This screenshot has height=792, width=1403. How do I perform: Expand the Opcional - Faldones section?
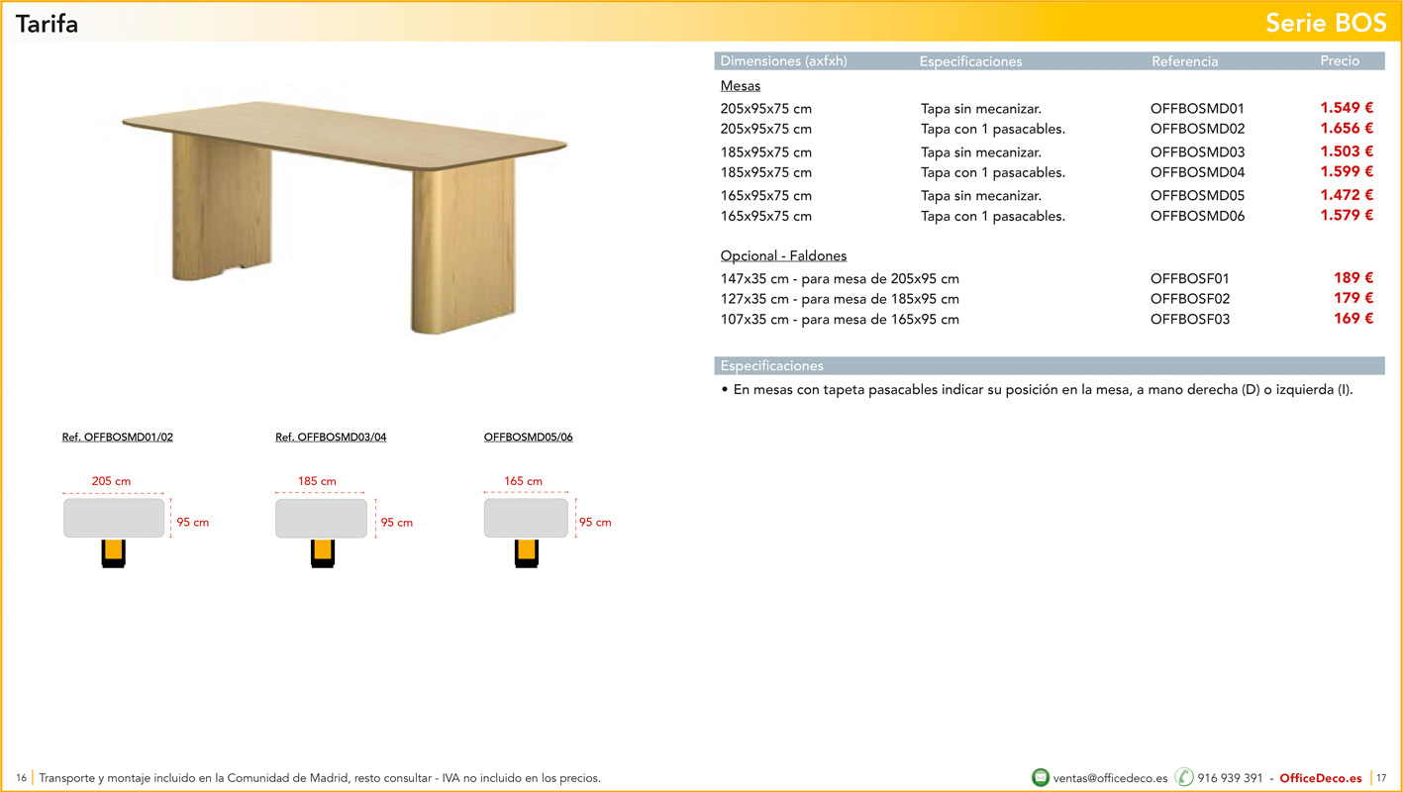(x=783, y=254)
